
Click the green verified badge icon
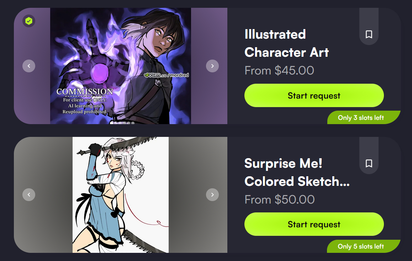coord(29,21)
